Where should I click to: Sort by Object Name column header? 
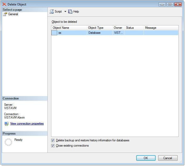point(69,28)
